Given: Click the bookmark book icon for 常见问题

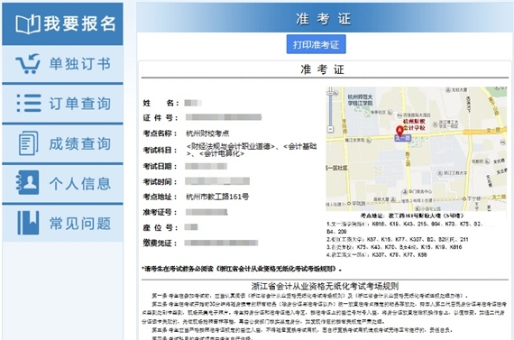Looking at the screenshot, I should pyautogui.click(x=28, y=223).
